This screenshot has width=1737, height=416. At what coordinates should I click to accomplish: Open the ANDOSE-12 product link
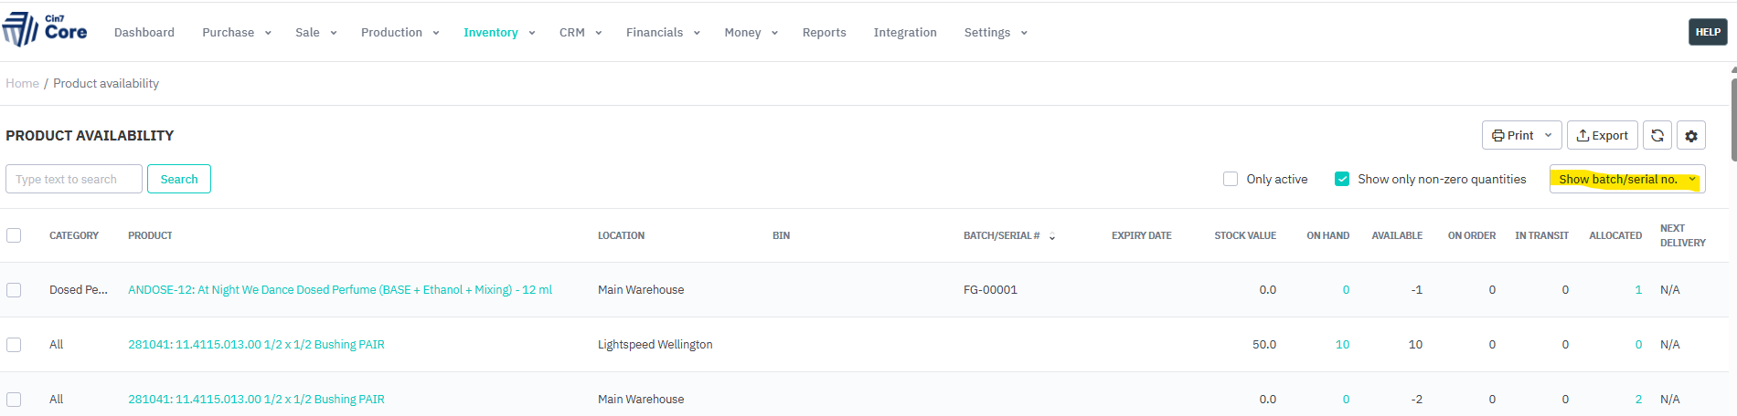[x=340, y=290]
